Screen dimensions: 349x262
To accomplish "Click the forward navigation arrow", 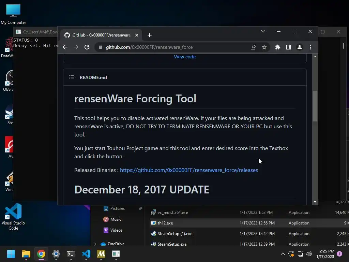I will click(x=76, y=47).
